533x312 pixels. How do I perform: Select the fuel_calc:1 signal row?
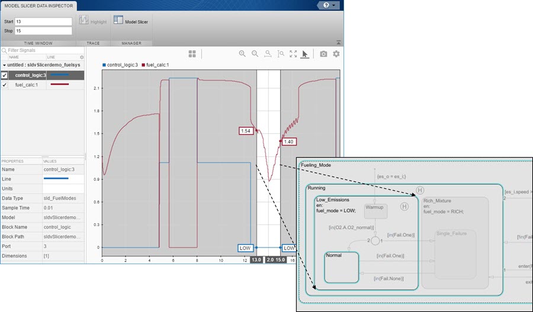pyautogui.click(x=43, y=85)
